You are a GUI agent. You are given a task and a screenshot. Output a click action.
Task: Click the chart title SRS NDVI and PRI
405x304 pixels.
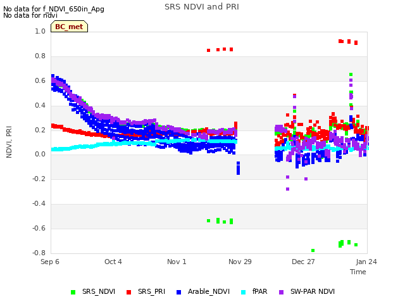[x=202, y=7]
